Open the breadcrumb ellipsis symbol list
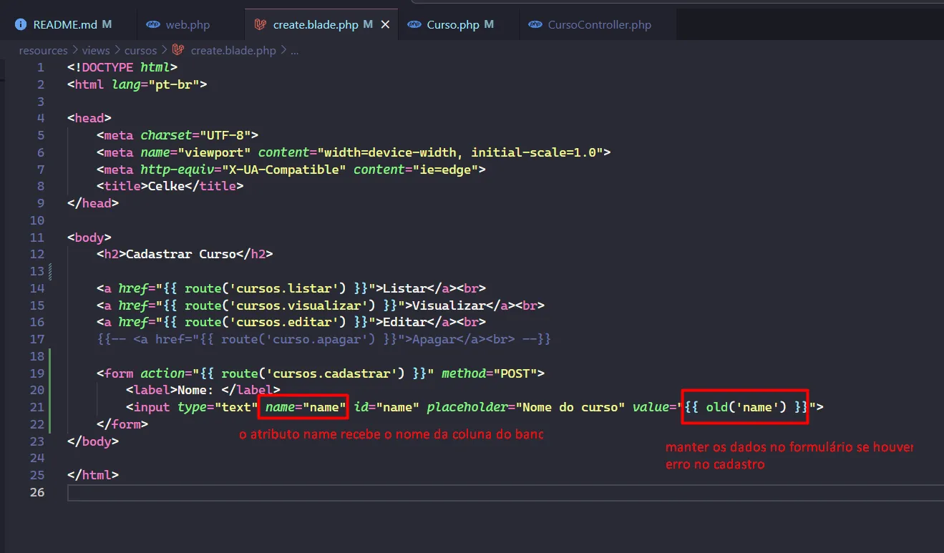The height and width of the screenshot is (553, 944). (295, 50)
